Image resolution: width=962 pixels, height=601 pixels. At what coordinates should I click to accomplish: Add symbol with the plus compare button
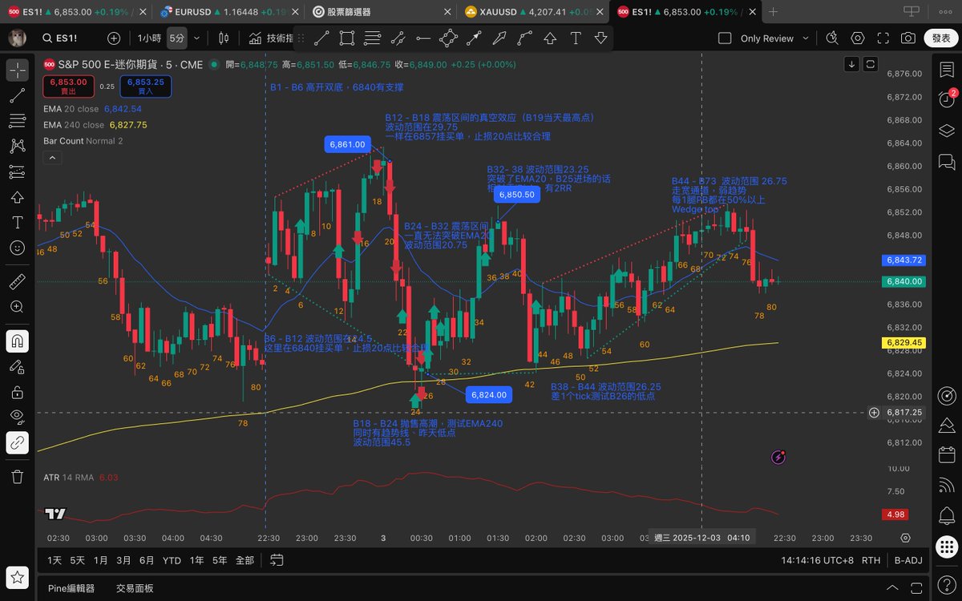click(x=114, y=38)
